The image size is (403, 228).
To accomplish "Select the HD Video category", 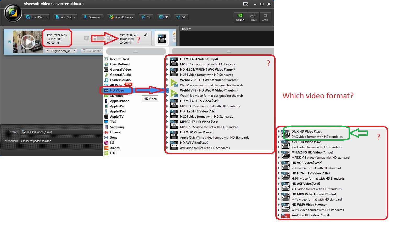I will [117, 90].
